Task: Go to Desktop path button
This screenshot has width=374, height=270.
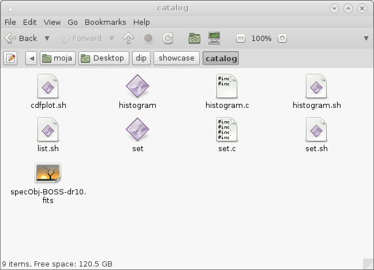Action: 104,58
